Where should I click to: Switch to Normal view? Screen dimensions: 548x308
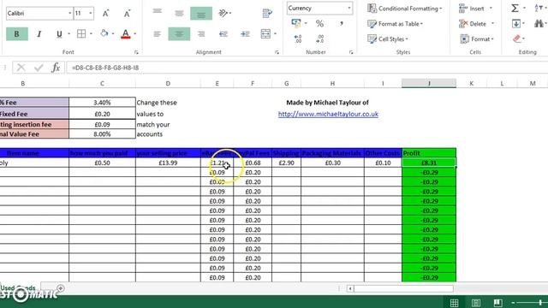click(x=454, y=303)
